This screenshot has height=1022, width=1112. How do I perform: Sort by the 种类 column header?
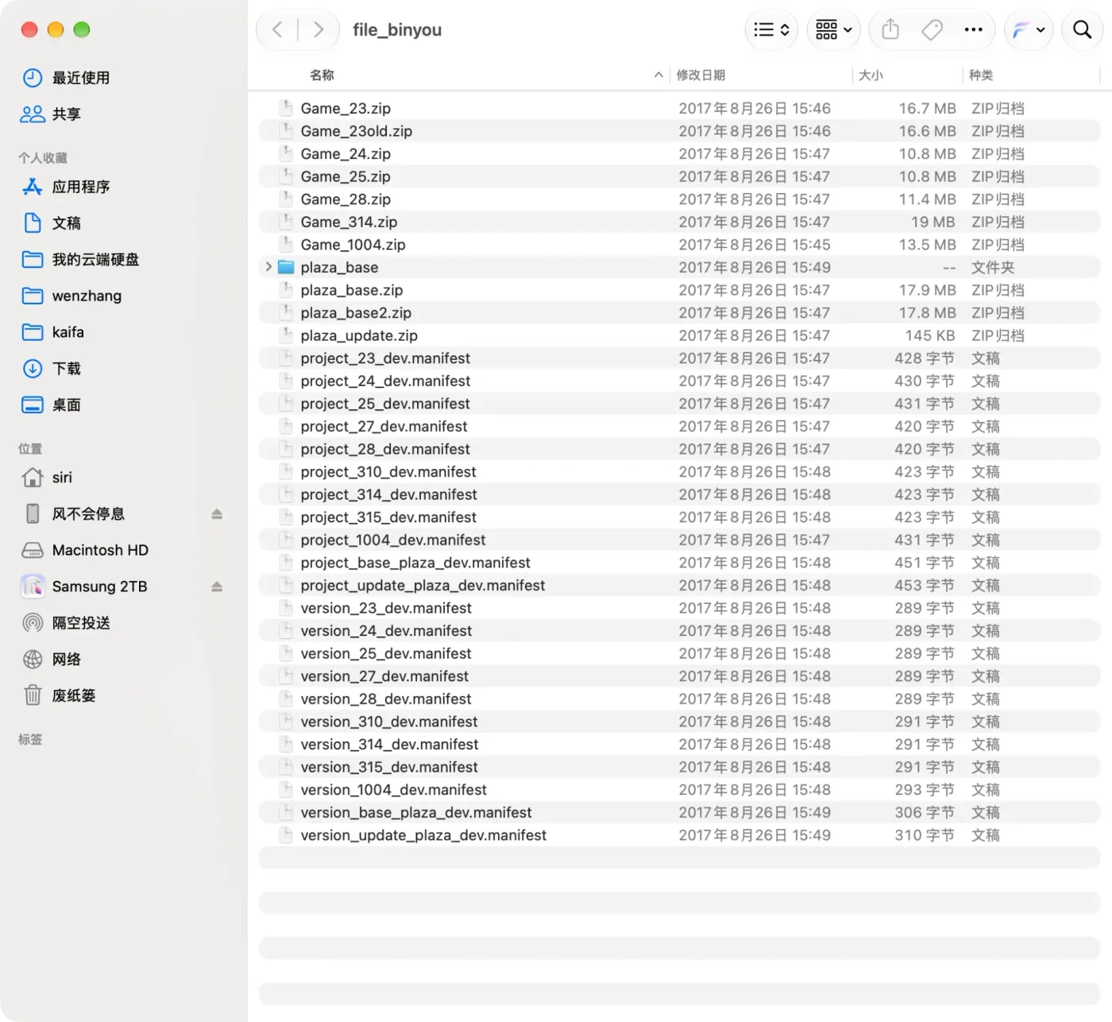[981, 75]
